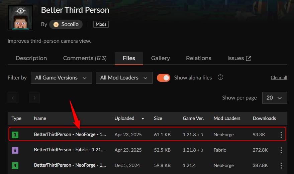Click the release R badge on 61.1 KB row

15,135
